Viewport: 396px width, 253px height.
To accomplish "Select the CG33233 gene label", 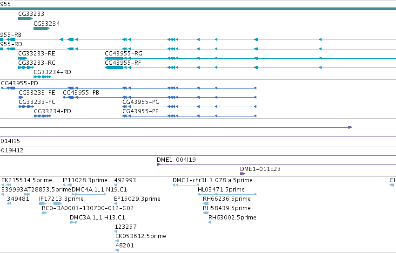I will (x=31, y=14).
